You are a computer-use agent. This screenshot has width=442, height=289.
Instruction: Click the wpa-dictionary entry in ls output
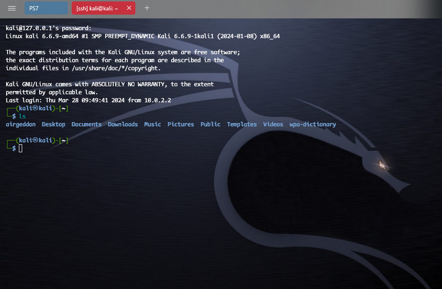(x=313, y=124)
